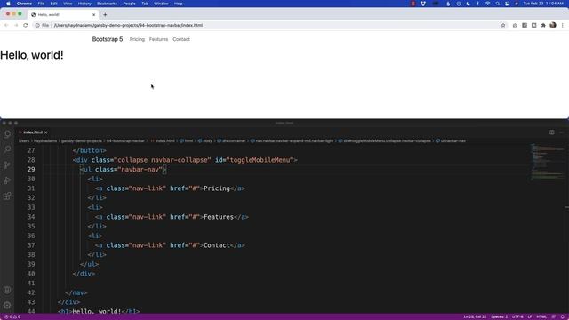569x320 pixels.
Task: Open the History menu
Action: click(x=84, y=4)
